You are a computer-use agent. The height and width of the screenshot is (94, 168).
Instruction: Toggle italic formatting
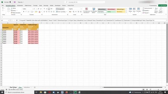click(26, 11)
